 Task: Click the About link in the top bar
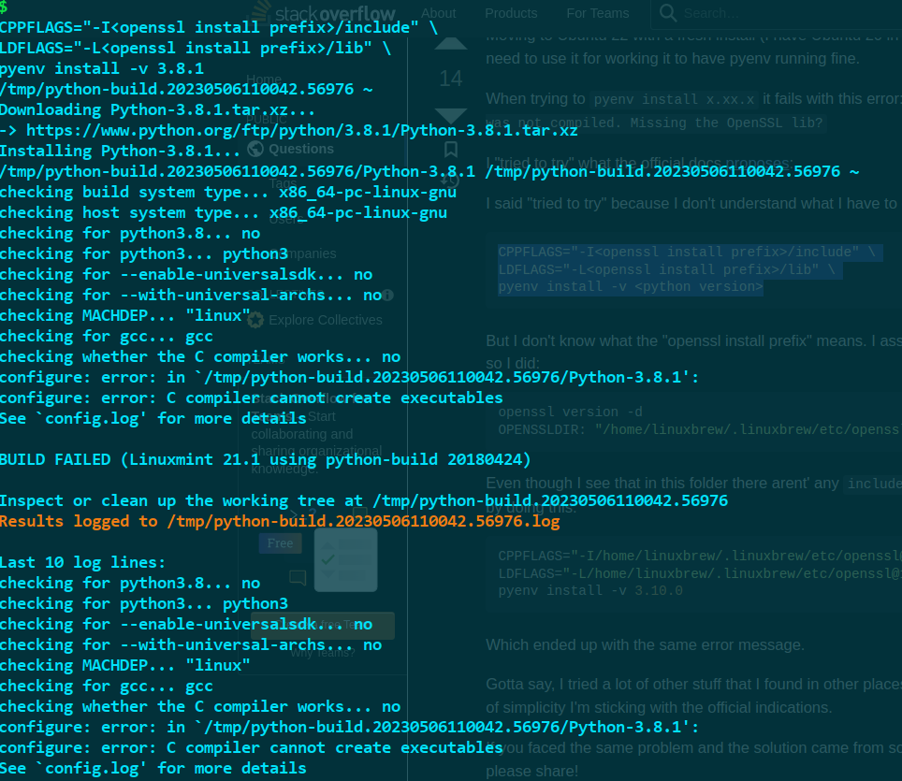439,13
